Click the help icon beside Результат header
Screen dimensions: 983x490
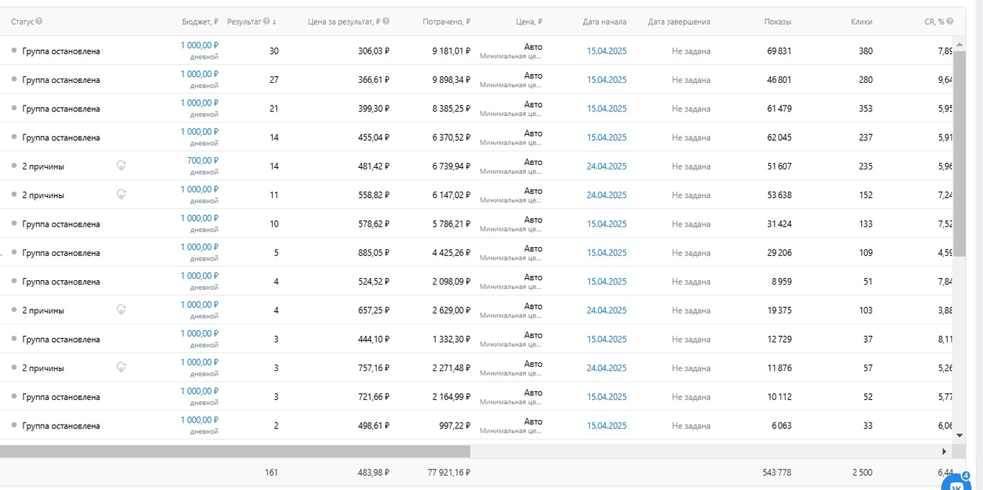[x=266, y=21]
